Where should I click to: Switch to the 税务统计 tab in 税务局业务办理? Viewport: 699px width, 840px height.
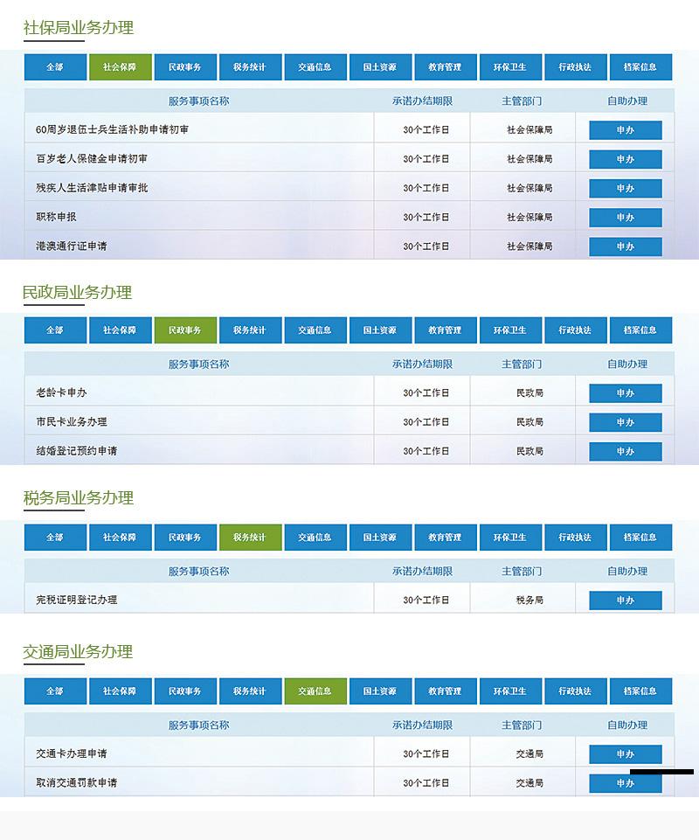(x=251, y=538)
